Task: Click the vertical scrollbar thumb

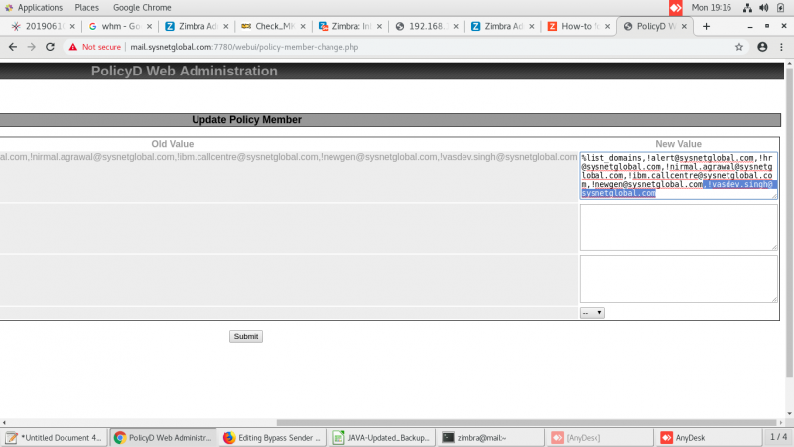Action: point(789,223)
